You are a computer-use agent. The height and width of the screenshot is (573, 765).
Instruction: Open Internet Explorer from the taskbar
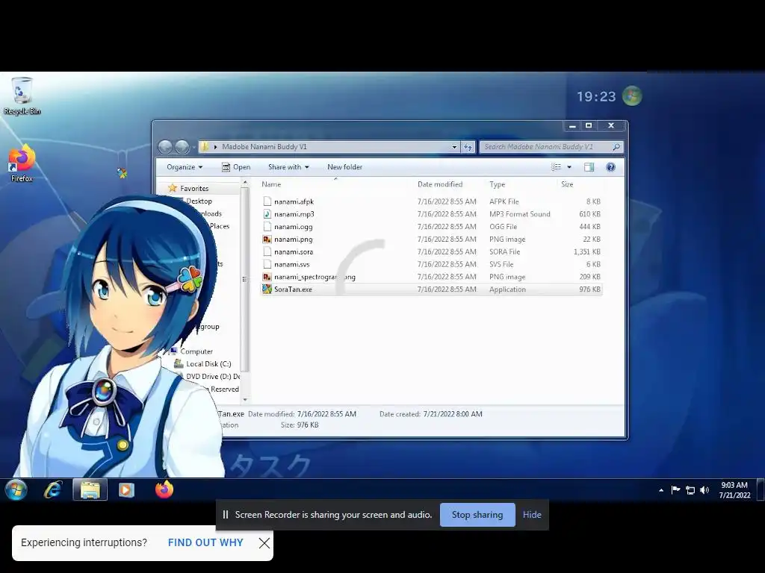coord(53,489)
